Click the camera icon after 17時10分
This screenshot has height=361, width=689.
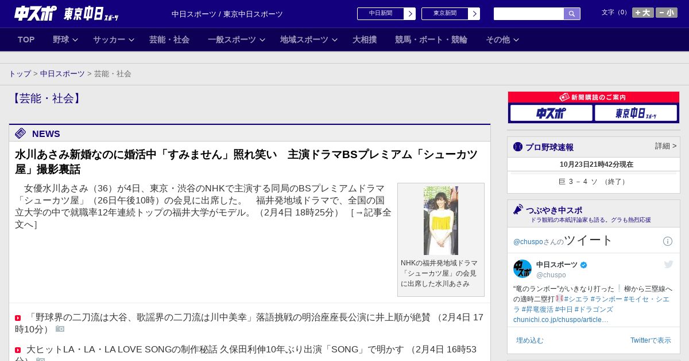point(60,329)
